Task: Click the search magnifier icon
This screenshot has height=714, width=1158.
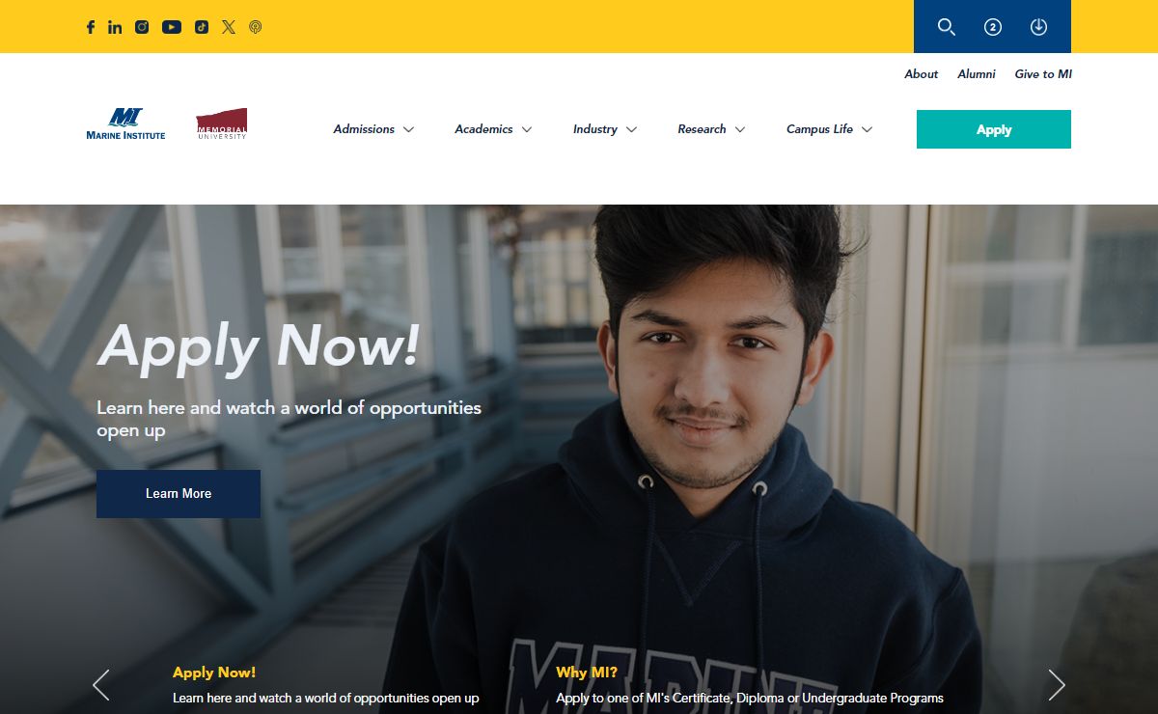Action: (947, 27)
